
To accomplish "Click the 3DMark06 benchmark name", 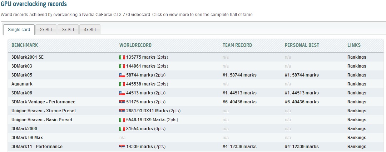I will coord(22,93).
